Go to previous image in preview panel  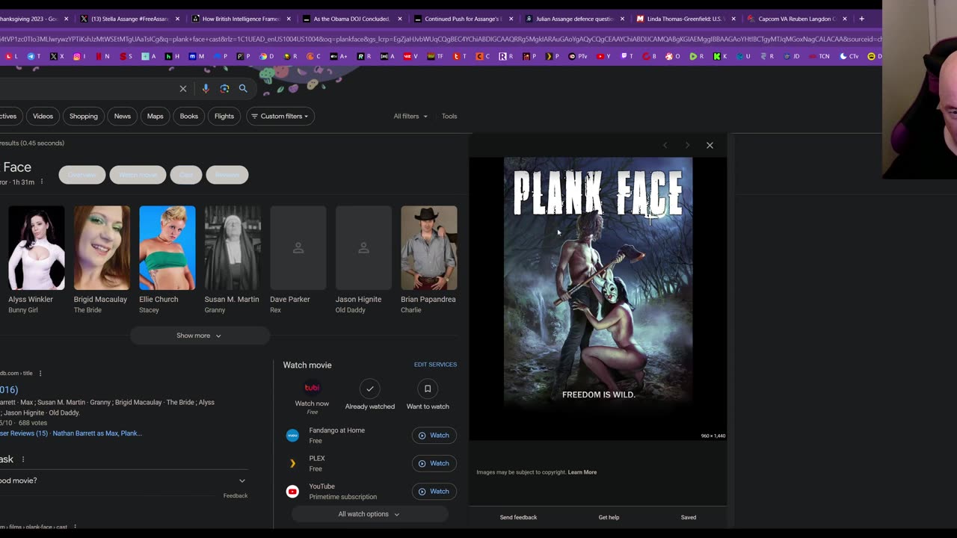(x=665, y=145)
